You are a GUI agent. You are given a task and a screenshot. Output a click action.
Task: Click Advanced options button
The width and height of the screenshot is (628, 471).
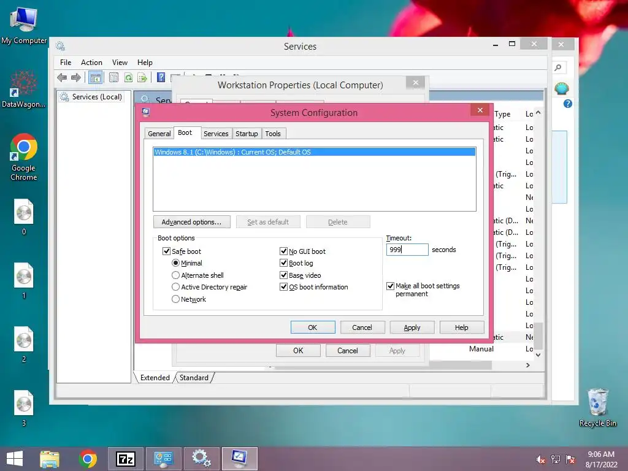(x=192, y=222)
